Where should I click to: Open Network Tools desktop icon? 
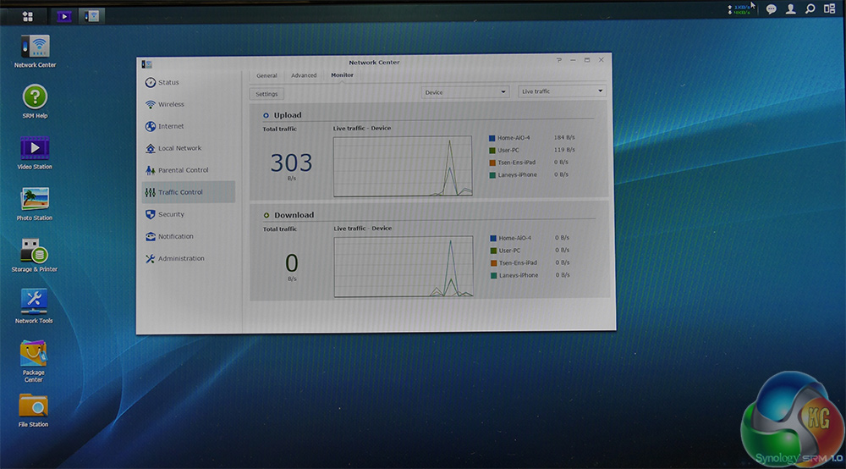coord(34,302)
